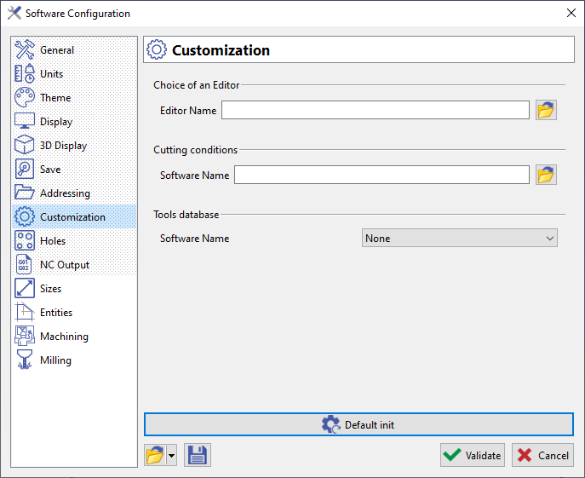Screen dimensions: 585x478
Task: Open the arrow beside load configuration folder
Action: tap(172, 455)
